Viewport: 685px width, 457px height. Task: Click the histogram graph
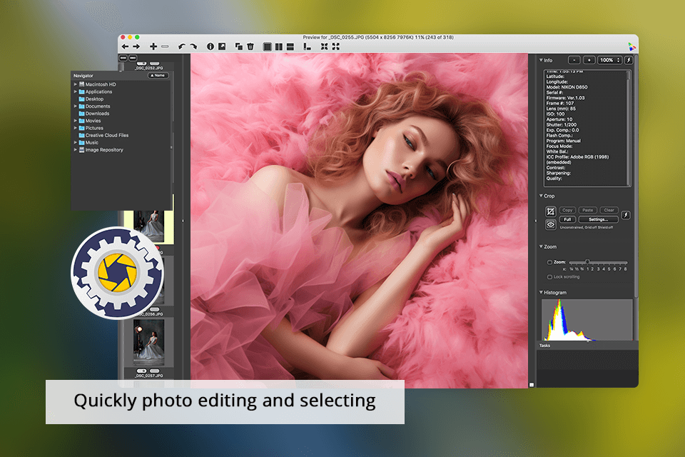click(x=587, y=320)
